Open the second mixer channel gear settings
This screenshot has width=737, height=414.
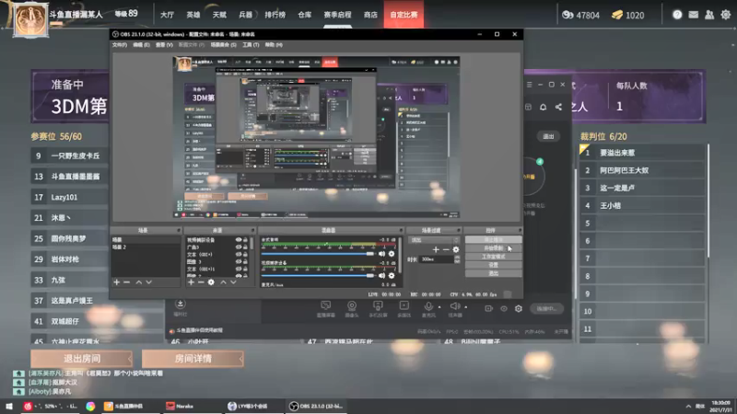point(392,275)
